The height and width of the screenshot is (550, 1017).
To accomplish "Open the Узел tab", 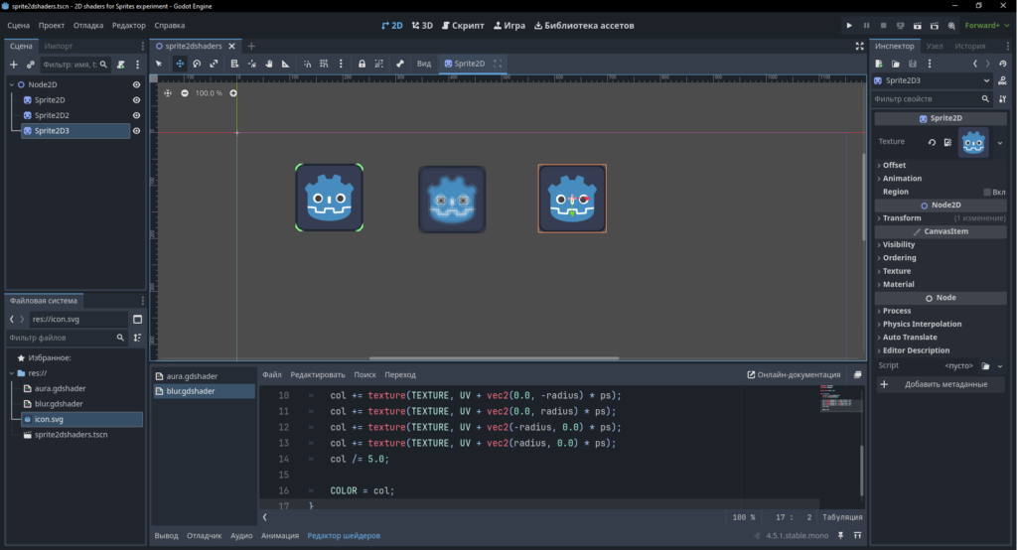I will click(x=934, y=46).
